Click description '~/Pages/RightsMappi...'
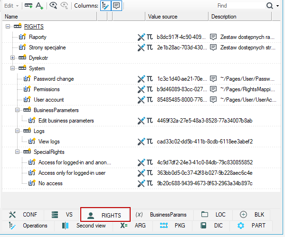The width and height of the screenshot is (285, 237). (247, 89)
